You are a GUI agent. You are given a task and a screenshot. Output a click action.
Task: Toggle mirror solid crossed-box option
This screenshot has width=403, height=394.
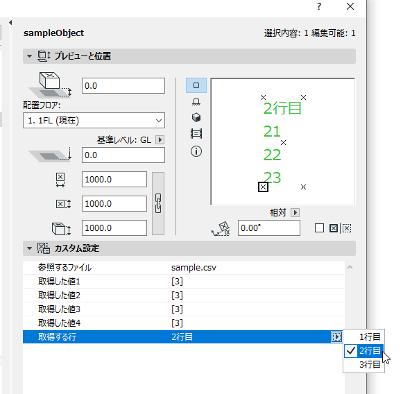click(334, 228)
